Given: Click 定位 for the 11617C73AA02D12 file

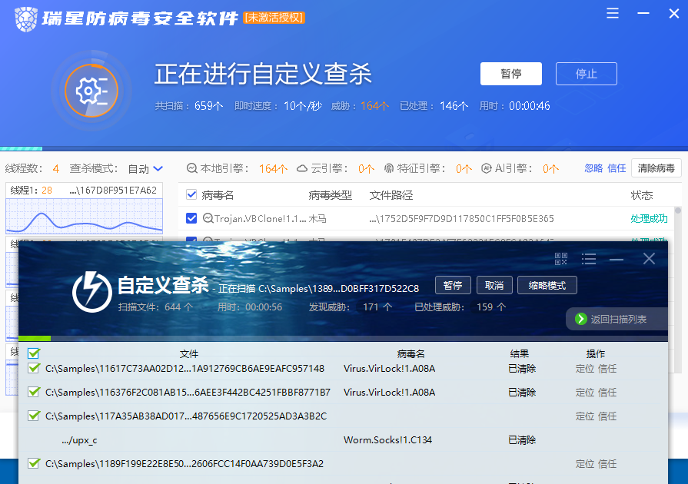Looking at the screenshot, I should (x=585, y=369).
